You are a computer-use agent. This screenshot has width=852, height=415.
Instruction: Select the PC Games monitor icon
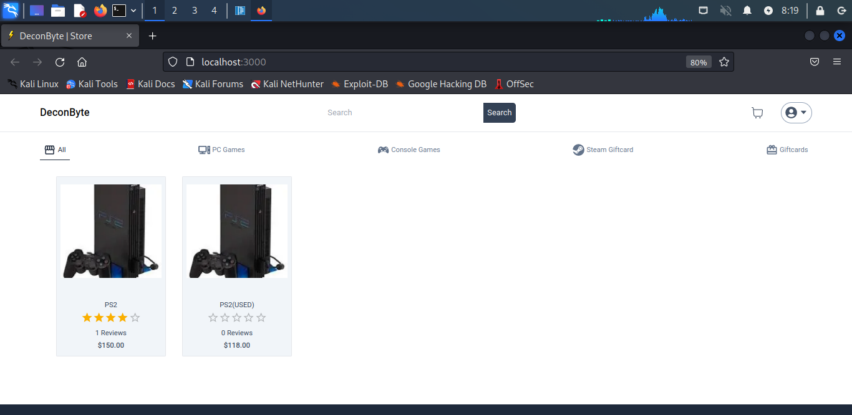pyautogui.click(x=203, y=150)
